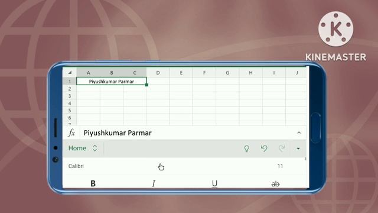Screen dimensions: 378x213
Task: Select column J header
Action: tap(296, 73)
